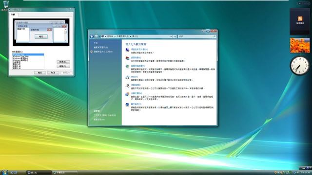Open the Desktop Background link
Image resolution: width=312 pixels, height=175 pixels.
[x=136, y=57]
